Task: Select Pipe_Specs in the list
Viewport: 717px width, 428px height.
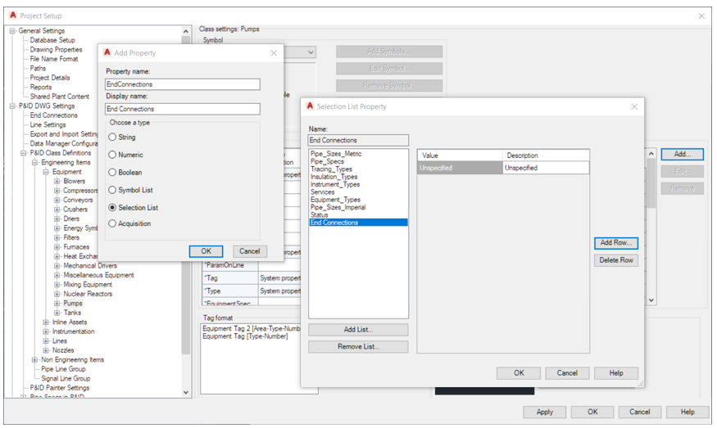Action: click(328, 161)
